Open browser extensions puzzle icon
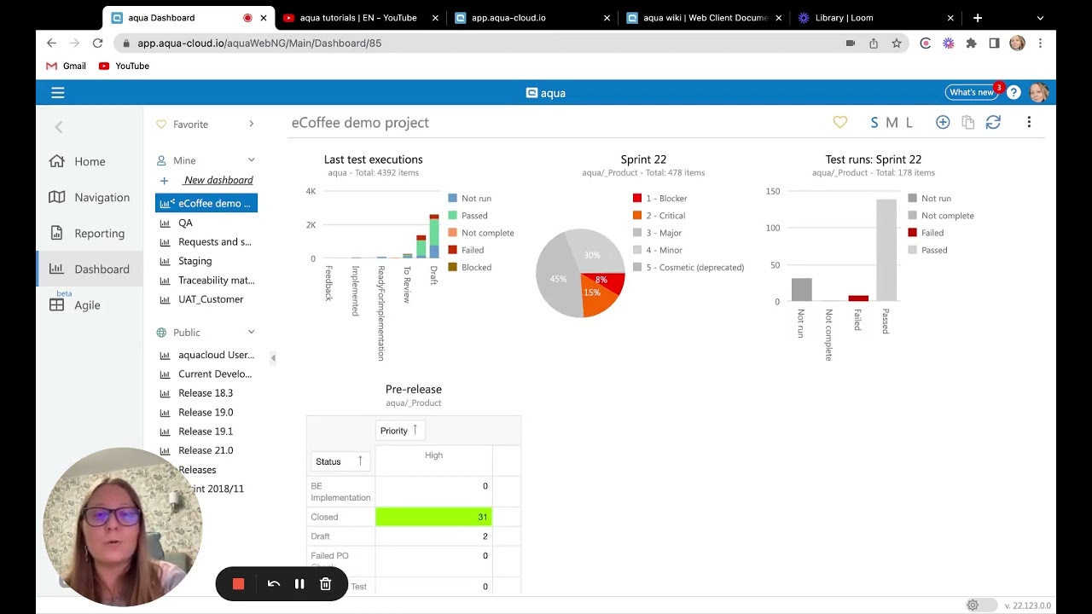1092x614 pixels. coord(971,43)
